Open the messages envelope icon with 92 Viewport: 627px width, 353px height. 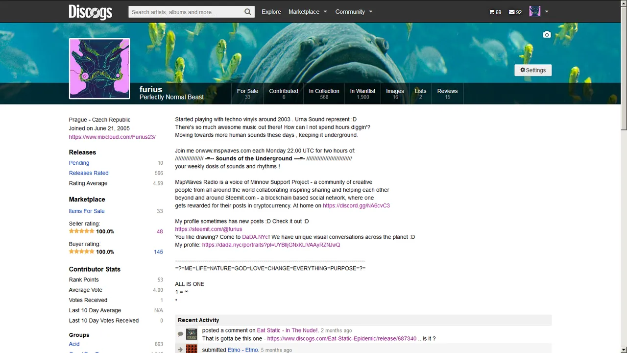515,12
